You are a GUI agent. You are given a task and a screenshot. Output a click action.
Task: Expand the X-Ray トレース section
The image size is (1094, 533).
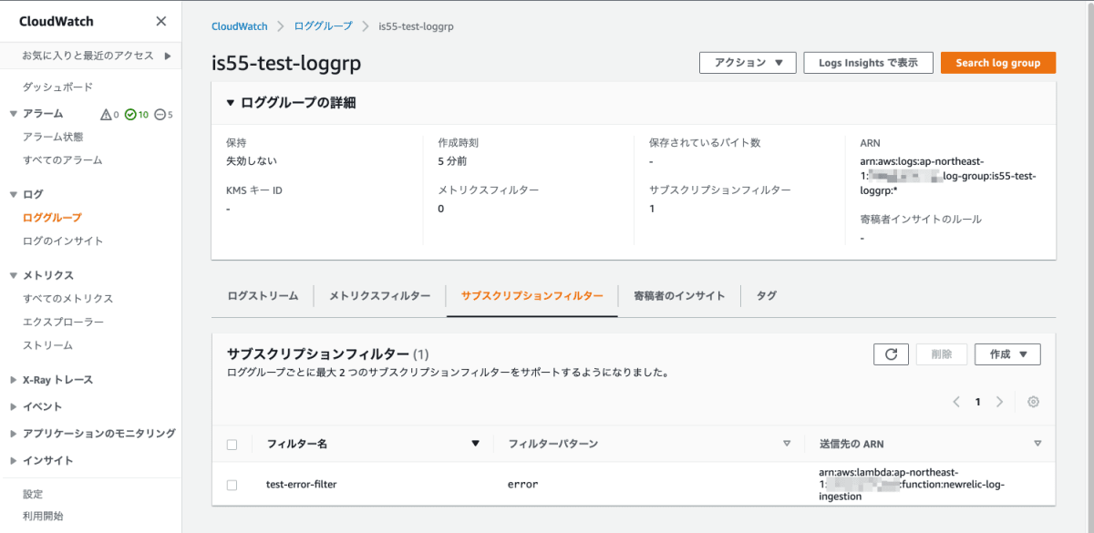14,380
